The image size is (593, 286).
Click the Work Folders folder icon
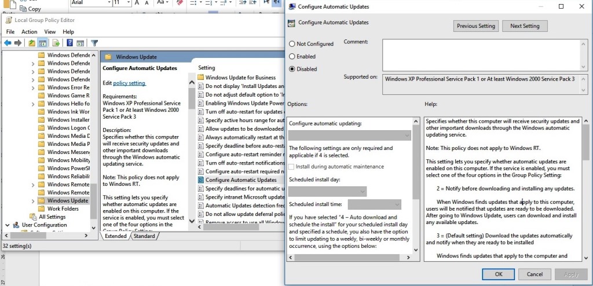click(41, 209)
